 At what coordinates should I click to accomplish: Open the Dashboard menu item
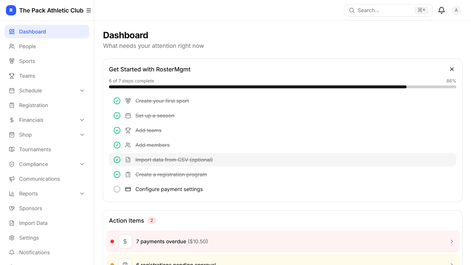[47, 32]
